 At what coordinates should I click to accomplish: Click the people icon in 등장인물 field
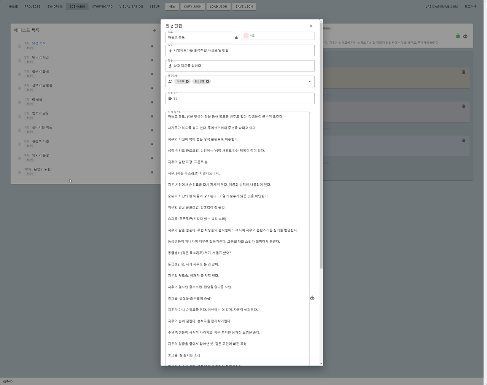tap(170, 81)
